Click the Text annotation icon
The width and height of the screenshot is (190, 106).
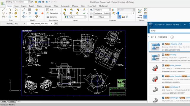click(x=47, y=10)
